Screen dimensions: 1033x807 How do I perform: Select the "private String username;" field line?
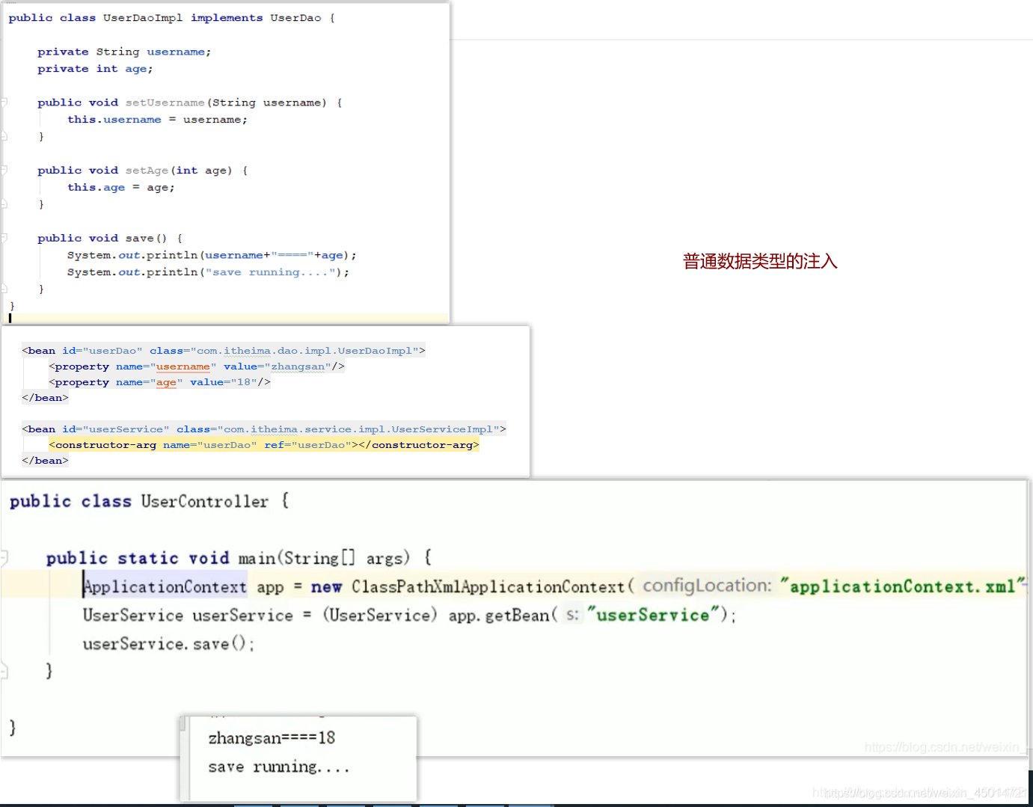[x=124, y=52]
